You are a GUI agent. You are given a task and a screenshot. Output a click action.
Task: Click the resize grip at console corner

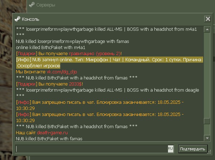(210, 152)
